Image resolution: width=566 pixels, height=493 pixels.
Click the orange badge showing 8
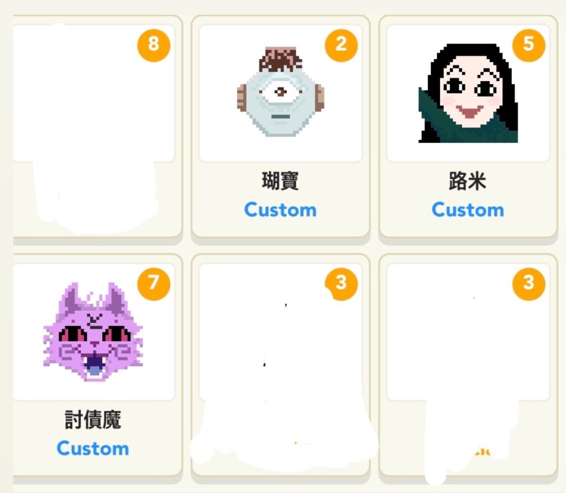tap(154, 45)
